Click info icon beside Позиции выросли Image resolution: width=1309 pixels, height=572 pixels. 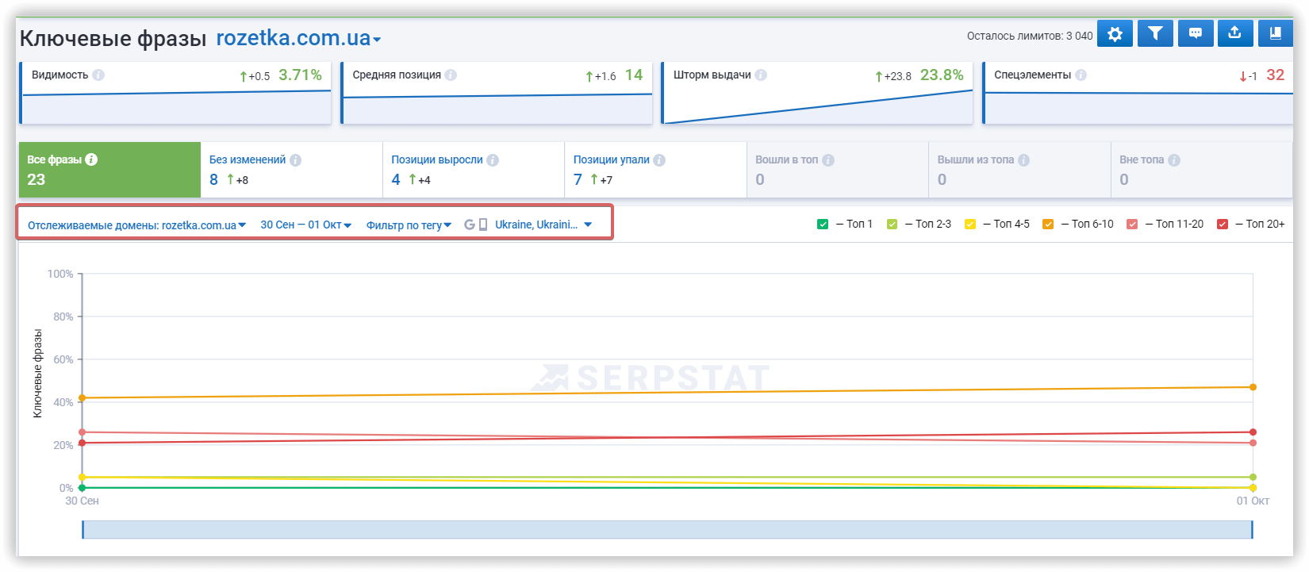tap(493, 160)
